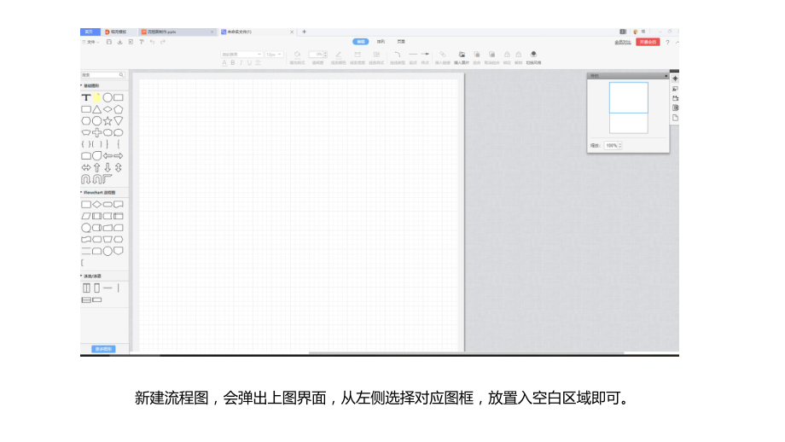Toggle underline text formatting
Image resolution: width=785 pixels, height=442 pixels.
249,63
